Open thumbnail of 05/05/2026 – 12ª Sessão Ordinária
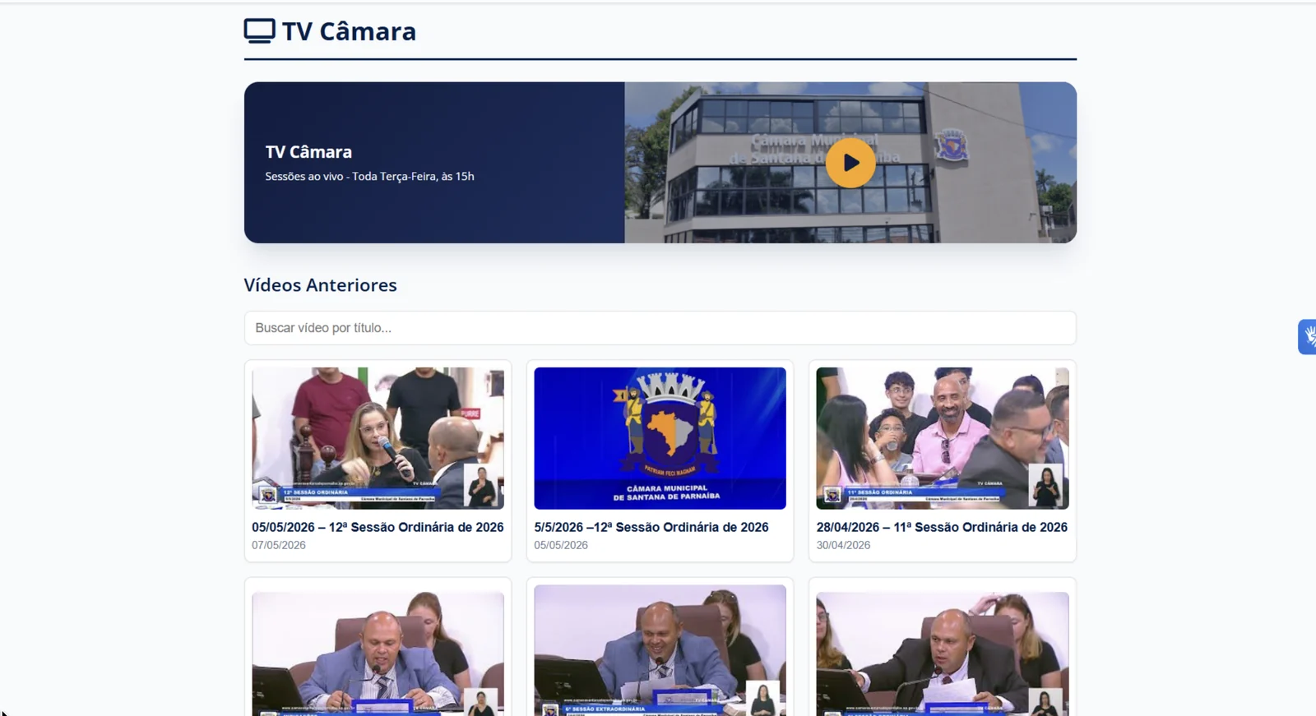The height and width of the screenshot is (716, 1316). (x=378, y=438)
